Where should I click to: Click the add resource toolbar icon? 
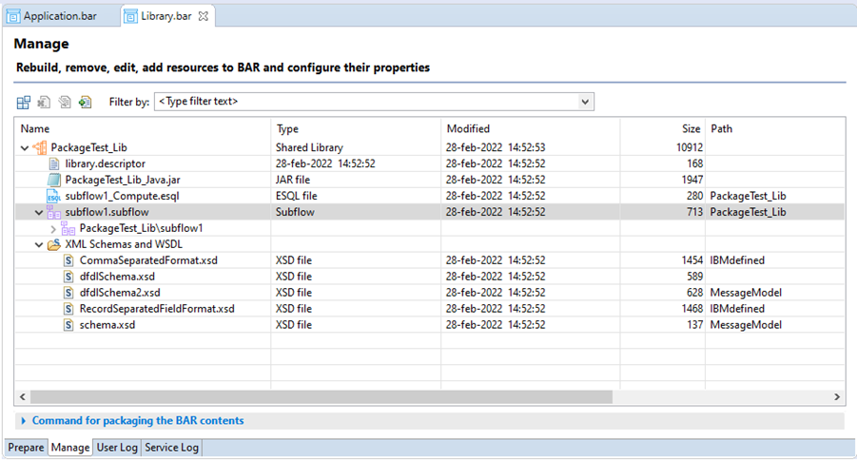click(86, 102)
